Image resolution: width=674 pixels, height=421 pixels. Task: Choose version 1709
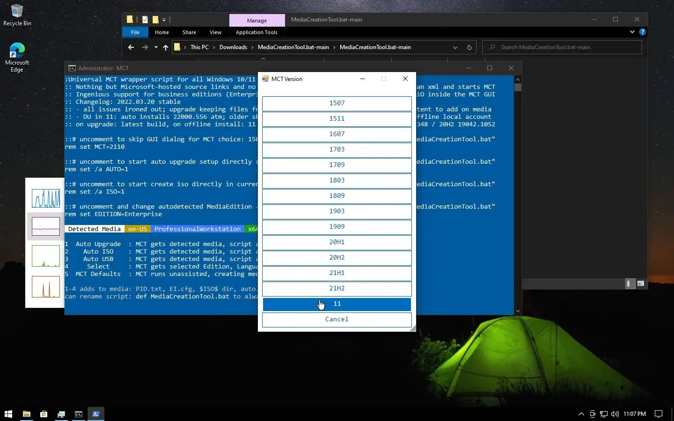[337, 165]
